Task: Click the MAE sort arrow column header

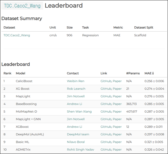Action: coord(149,73)
